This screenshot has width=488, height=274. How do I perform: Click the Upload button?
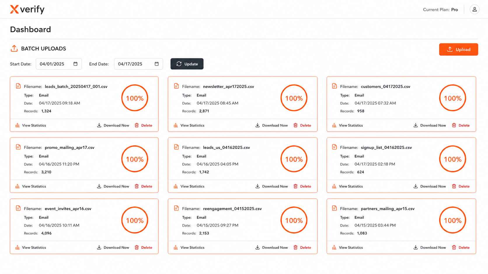coord(458,50)
